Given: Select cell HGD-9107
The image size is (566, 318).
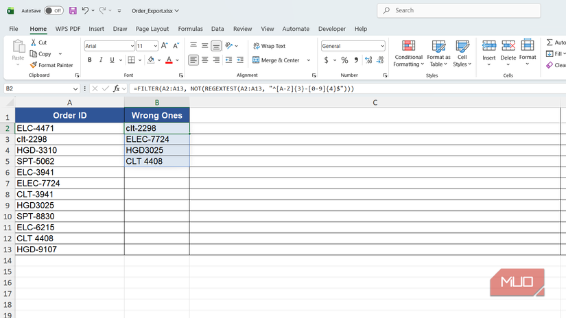Looking at the screenshot, I should coord(70,249).
